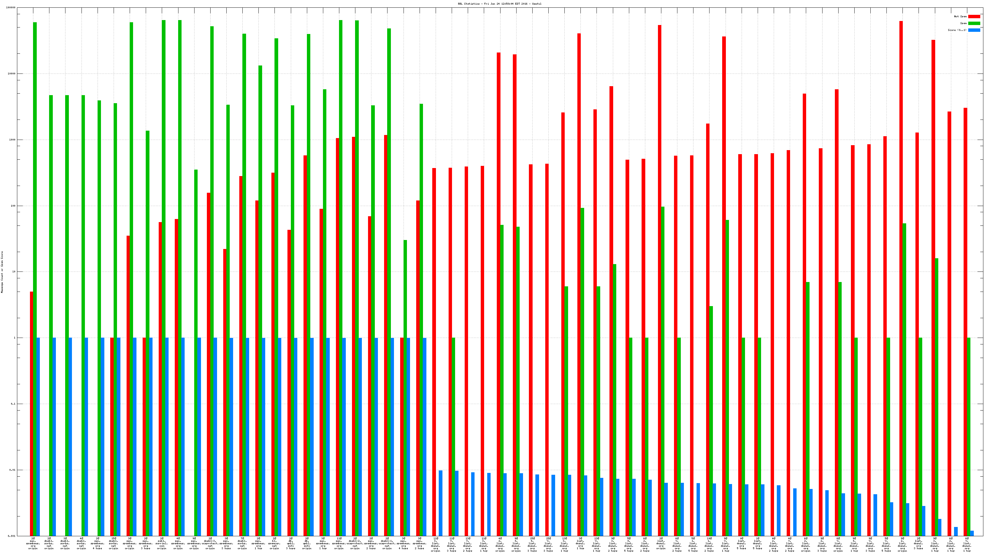Click the db.wpbl.info 3 hops axis label
The width and height of the screenshot is (988, 556).
pos(290,543)
